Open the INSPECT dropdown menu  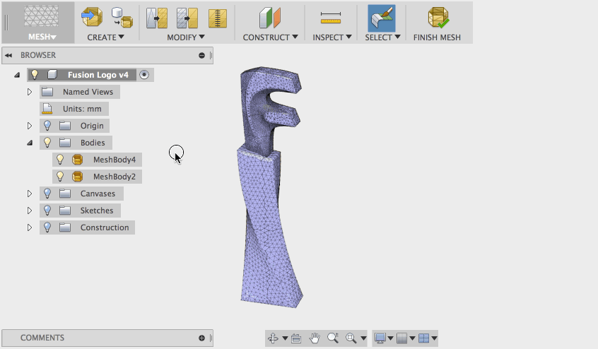coord(332,37)
